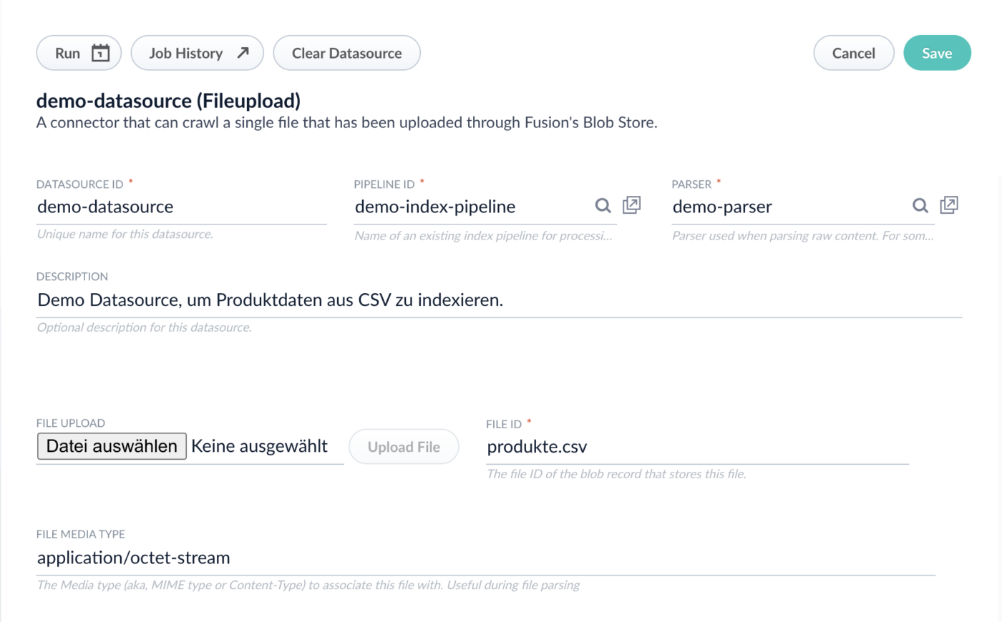1002x622 pixels.
Task: Edit the Description text field
Action: (499, 300)
